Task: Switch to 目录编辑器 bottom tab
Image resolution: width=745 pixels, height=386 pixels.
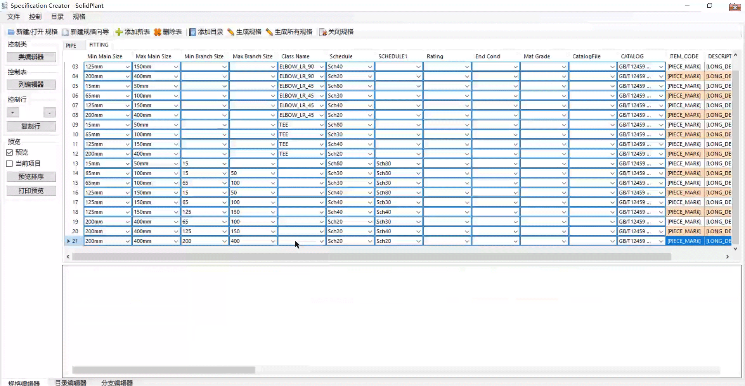Action: (x=71, y=383)
